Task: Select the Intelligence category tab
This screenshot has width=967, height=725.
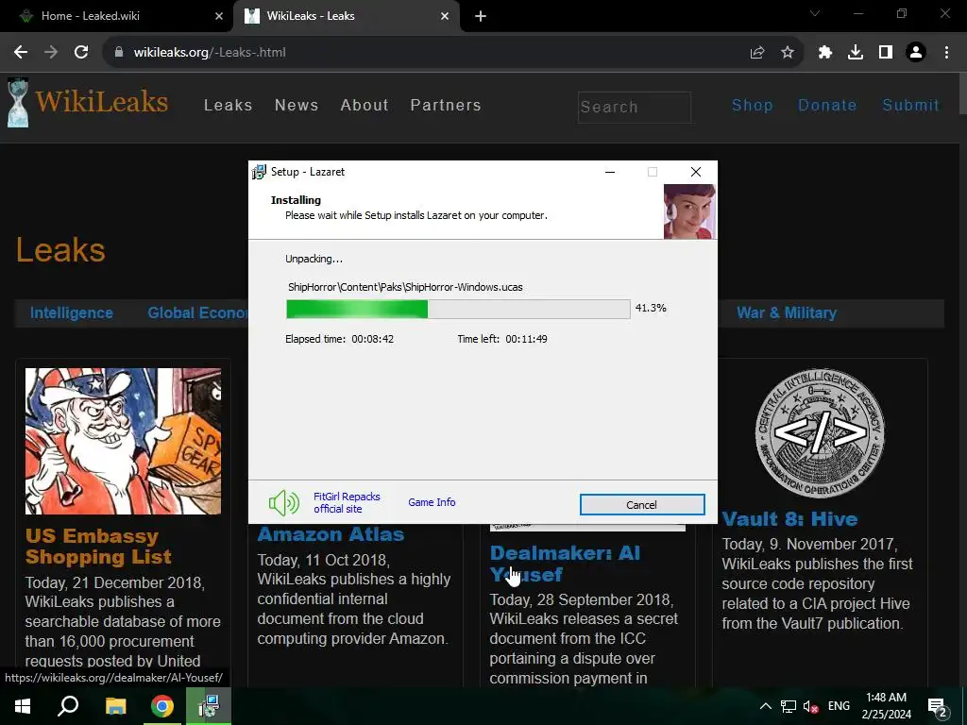Action: click(x=72, y=312)
